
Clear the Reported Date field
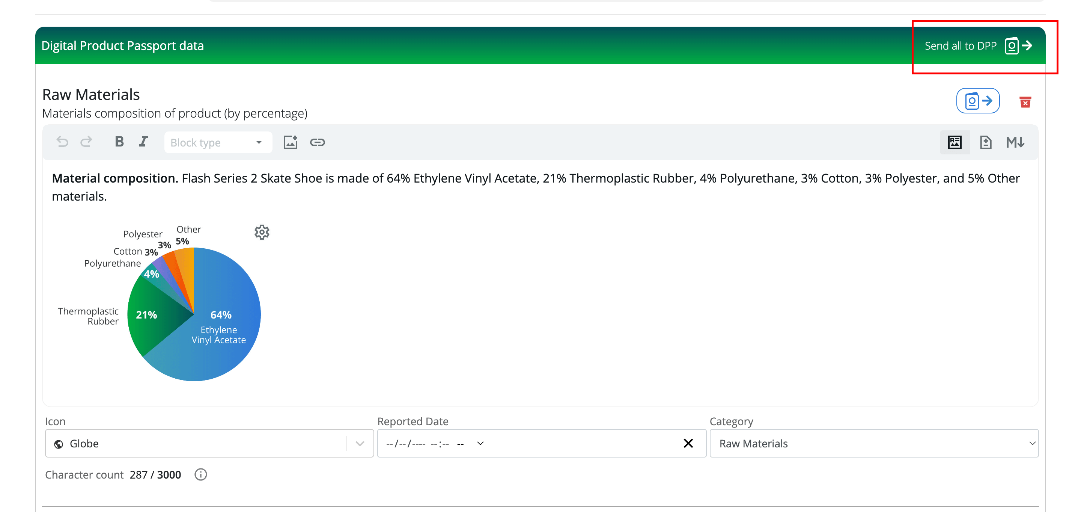pyautogui.click(x=688, y=443)
